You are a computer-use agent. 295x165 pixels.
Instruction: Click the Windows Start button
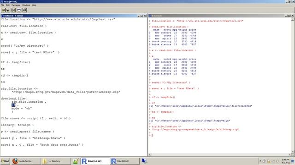5,161
